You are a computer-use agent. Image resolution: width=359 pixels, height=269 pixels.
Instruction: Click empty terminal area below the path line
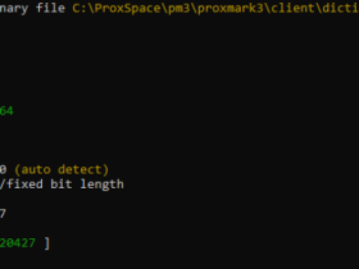click(x=179, y=57)
